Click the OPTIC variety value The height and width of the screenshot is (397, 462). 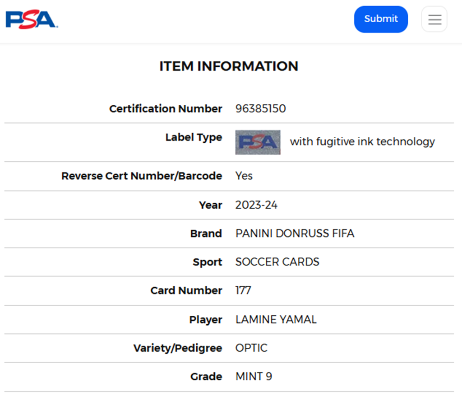[251, 348]
